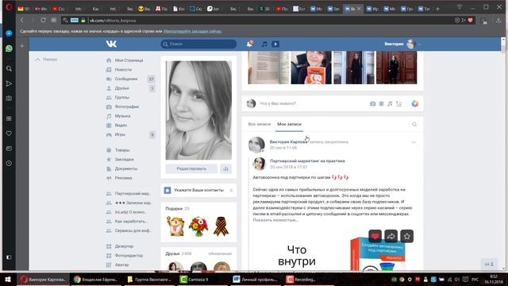Click Показать полностью link in post

point(275,220)
